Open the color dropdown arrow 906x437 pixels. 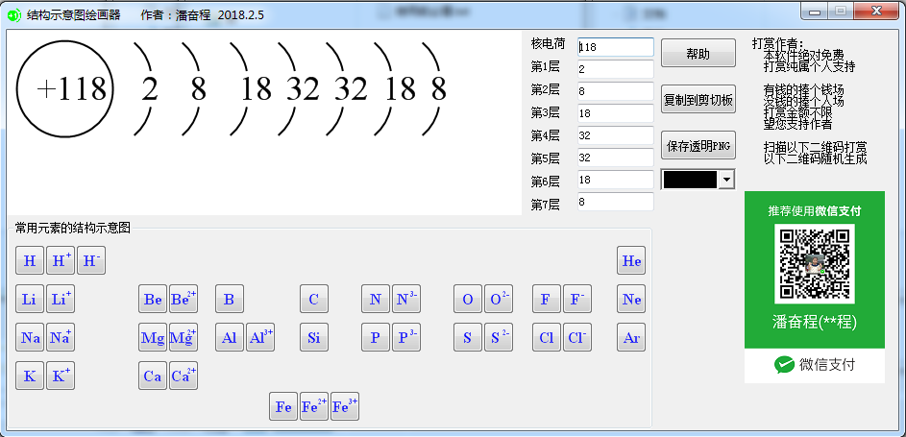pos(725,180)
